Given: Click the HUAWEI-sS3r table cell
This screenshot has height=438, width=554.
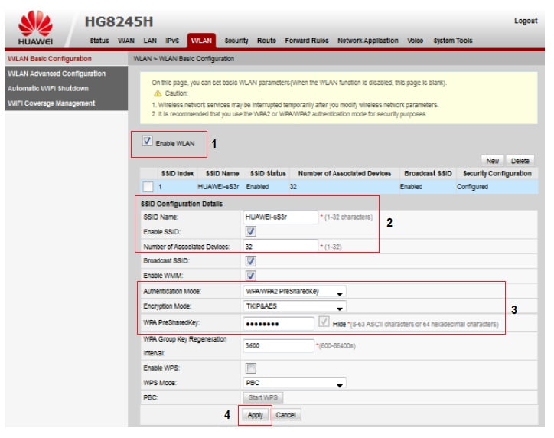Looking at the screenshot, I should (x=218, y=187).
